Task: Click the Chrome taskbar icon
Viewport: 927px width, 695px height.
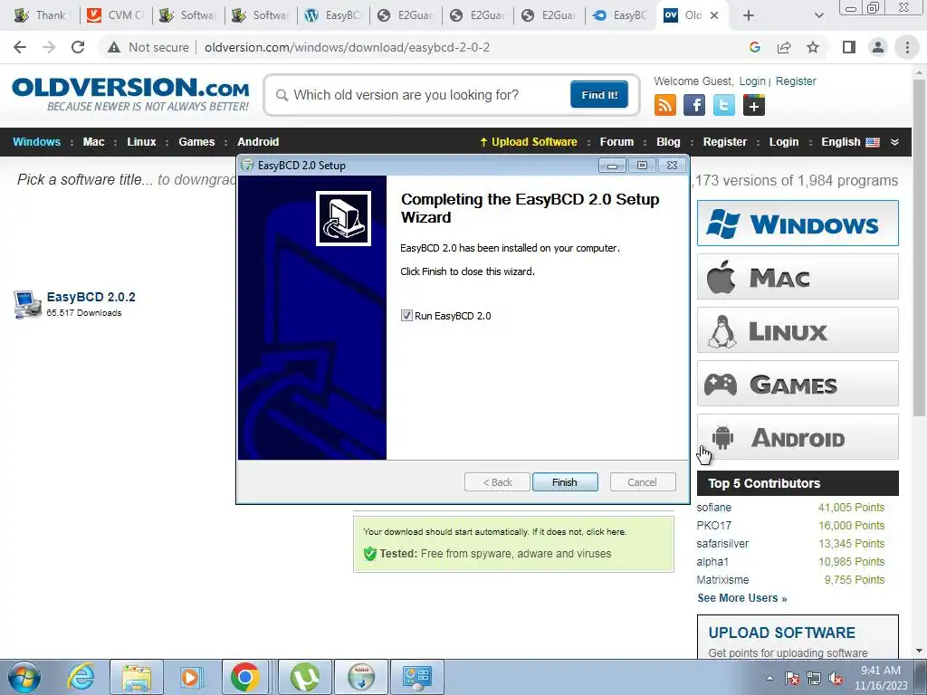Action: coord(244,677)
